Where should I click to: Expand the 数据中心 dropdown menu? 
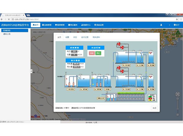pyautogui.click(x=86, y=25)
